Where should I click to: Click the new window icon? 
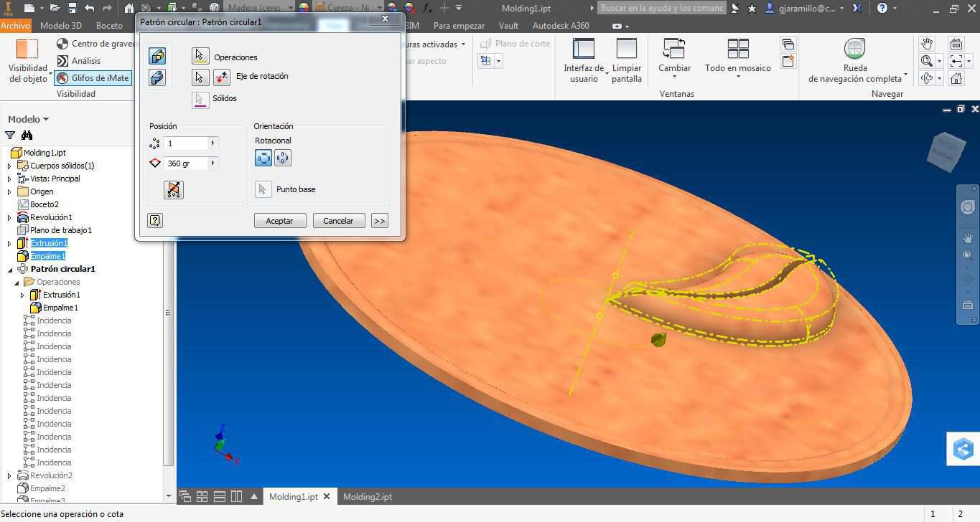[788, 62]
